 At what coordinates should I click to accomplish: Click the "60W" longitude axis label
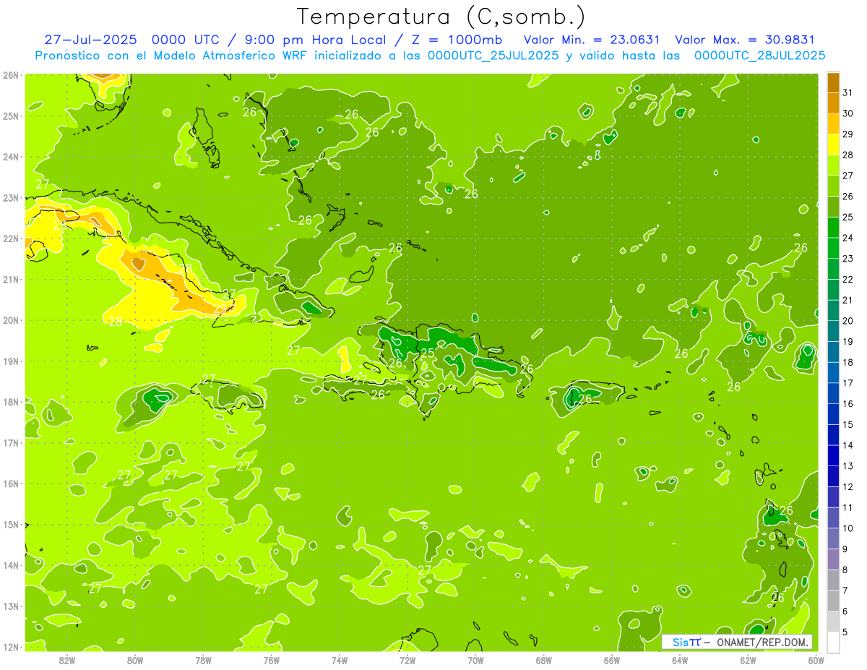tap(816, 659)
